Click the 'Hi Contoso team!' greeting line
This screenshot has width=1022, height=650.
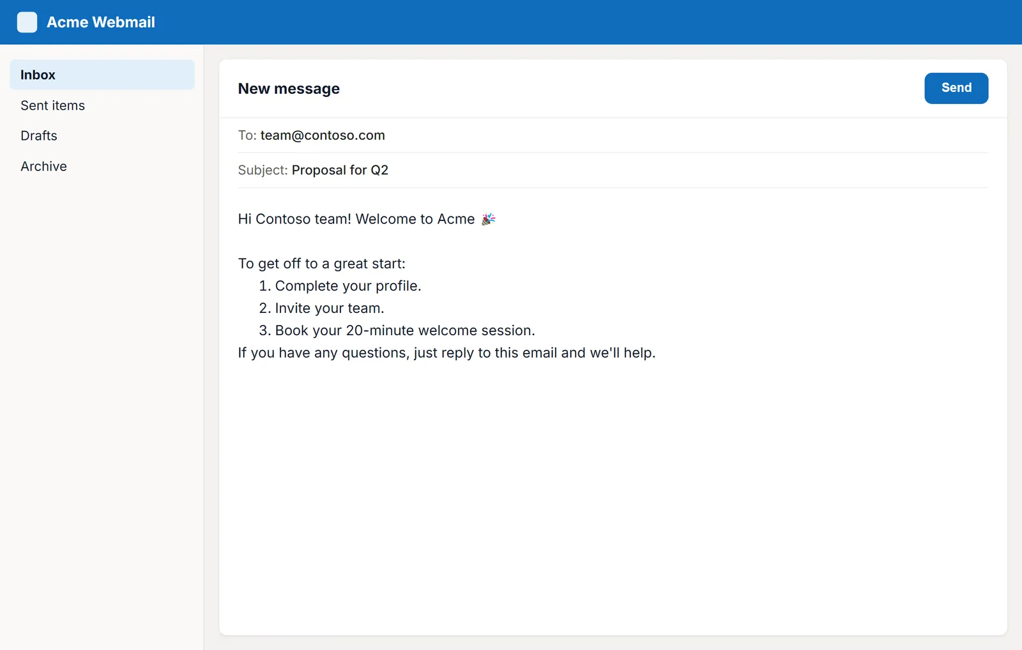click(367, 219)
